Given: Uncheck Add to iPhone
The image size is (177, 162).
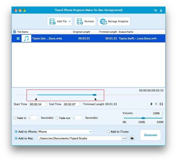Looking at the screenshot, I should click(16, 132).
